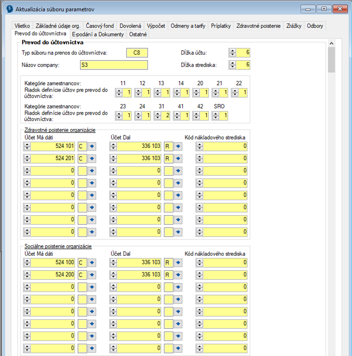352x356 pixels.
Task: Open dropdown arrow beside 524 101 account code
Action: (92, 146)
